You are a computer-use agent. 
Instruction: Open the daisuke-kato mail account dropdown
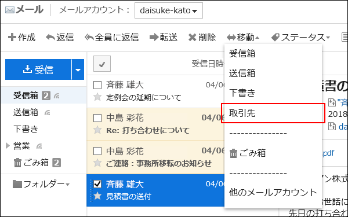pos(168,10)
